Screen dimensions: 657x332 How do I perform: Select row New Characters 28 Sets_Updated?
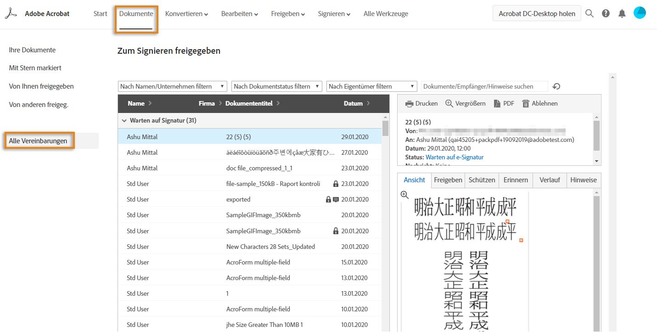[x=250, y=247]
